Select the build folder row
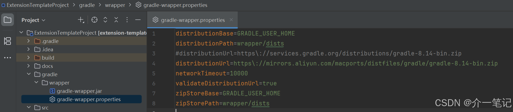 pos(81,58)
